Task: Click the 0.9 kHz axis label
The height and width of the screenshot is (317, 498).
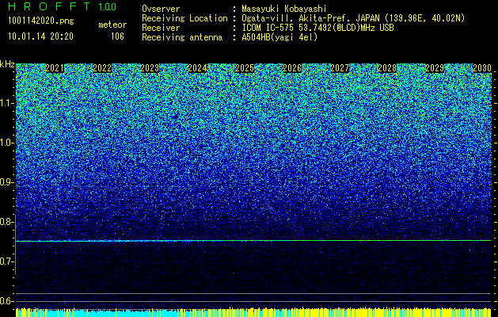Action: tap(6, 182)
